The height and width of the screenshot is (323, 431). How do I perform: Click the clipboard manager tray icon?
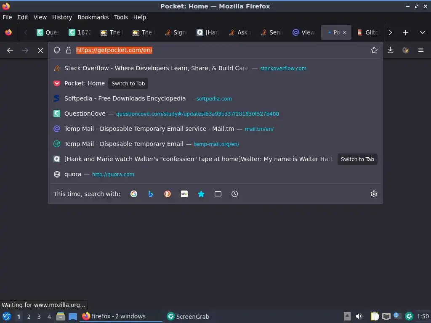click(374, 316)
